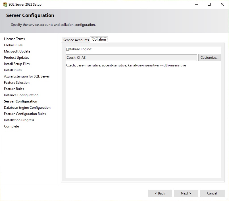Screen dimensions: 229x201
Task: Click the Customize... button
Action: click(x=209, y=58)
